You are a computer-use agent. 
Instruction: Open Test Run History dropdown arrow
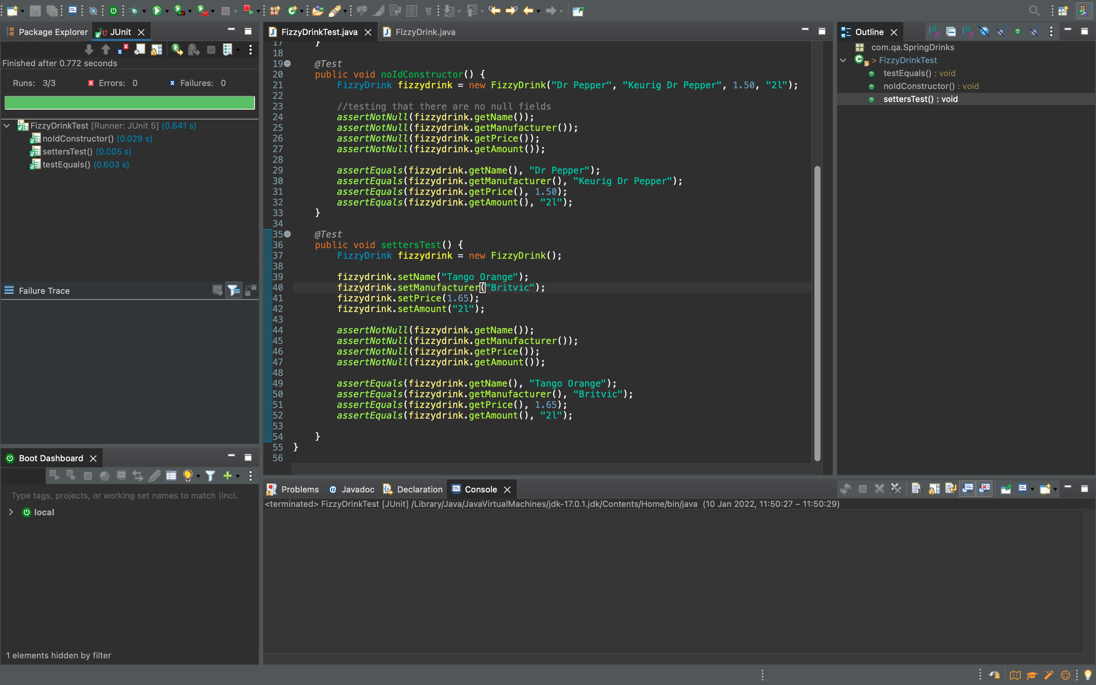(x=238, y=50)
